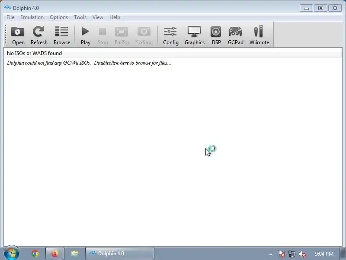346x260 pixels.
Task: Open the View menu
Action: click(98, 17)
